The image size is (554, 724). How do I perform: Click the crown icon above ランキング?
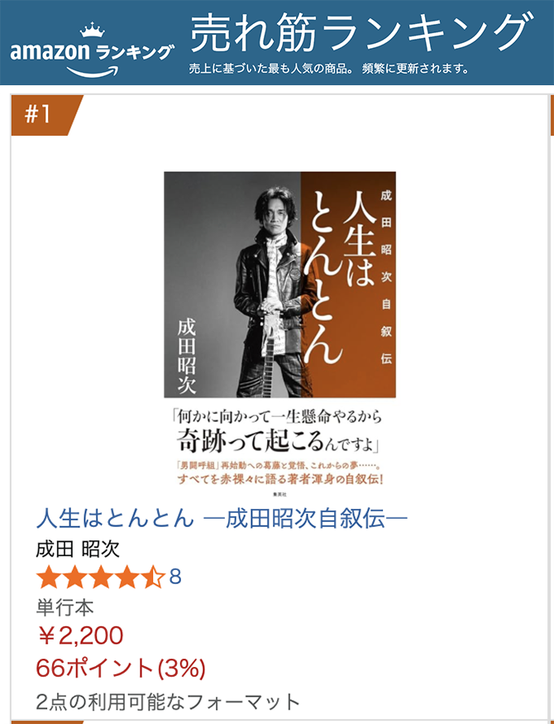(93, 30)
